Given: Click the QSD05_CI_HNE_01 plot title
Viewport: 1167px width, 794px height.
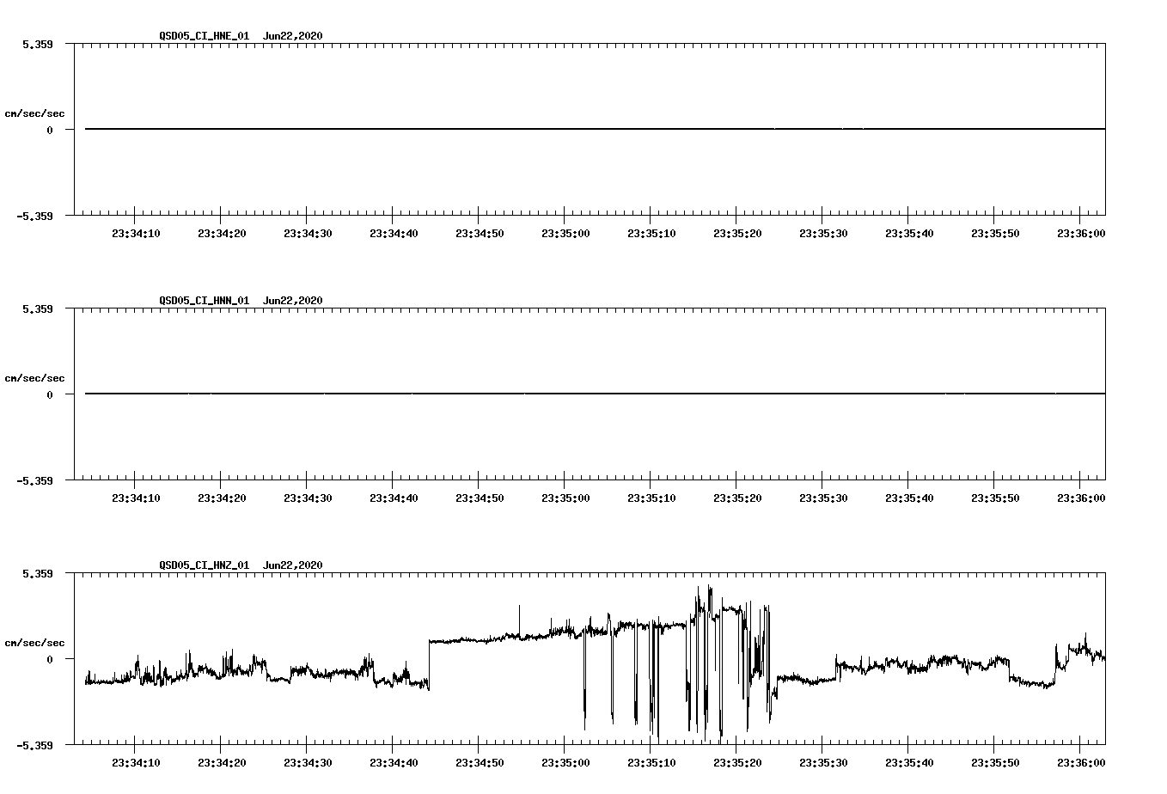Looking at the screenshot, I should 241,36.
